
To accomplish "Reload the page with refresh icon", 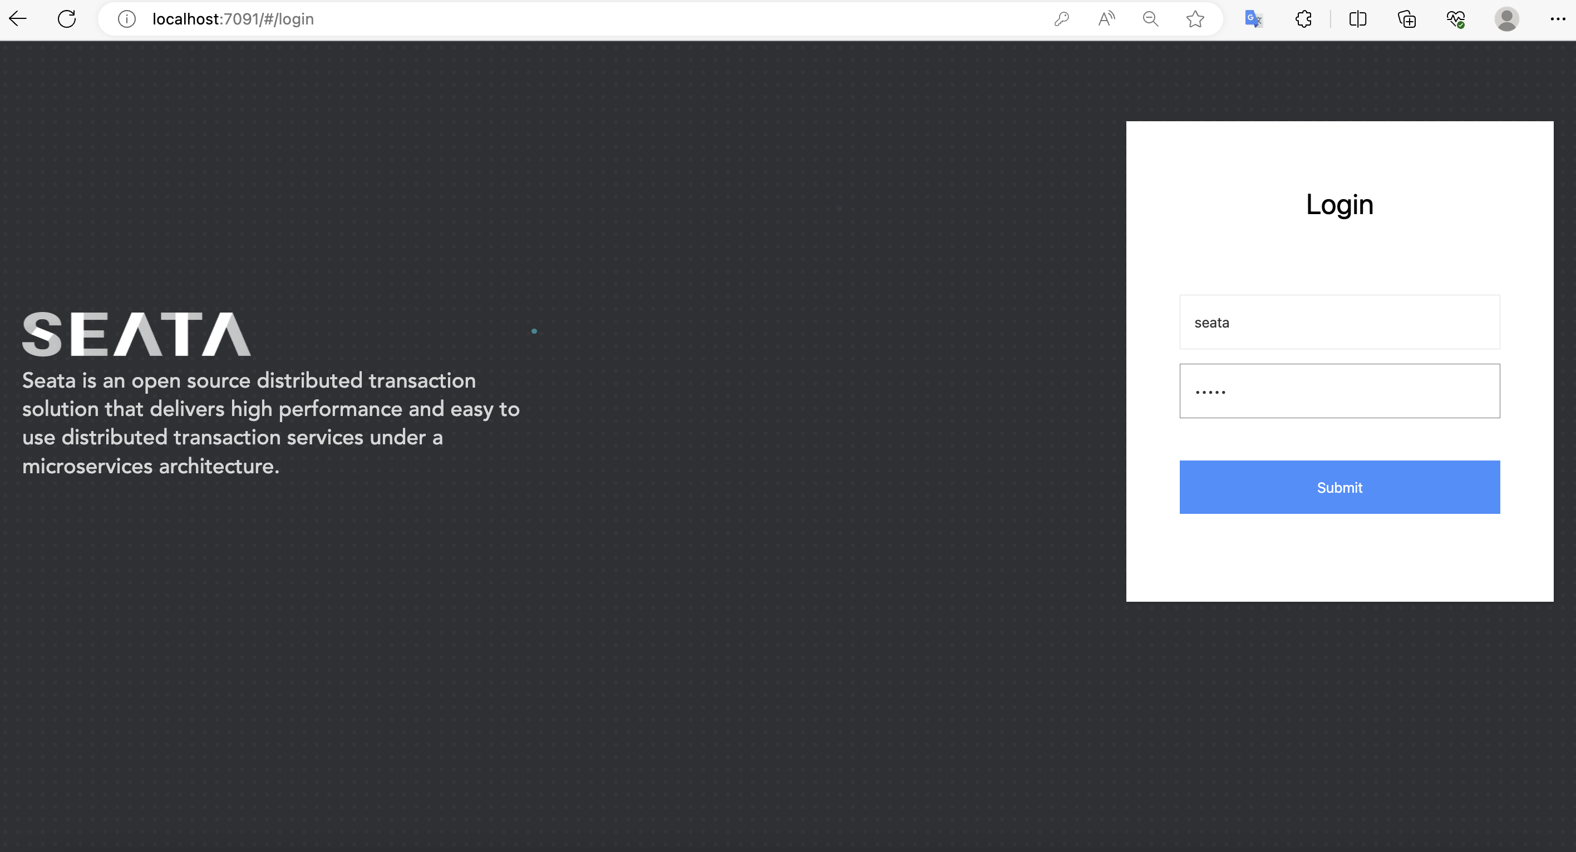I will [x=67, y=19].
